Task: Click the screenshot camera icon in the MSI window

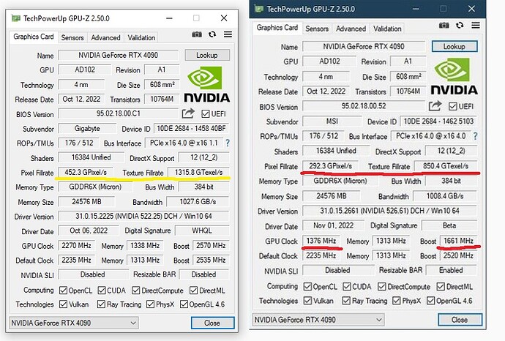Action: coord(444,25)
